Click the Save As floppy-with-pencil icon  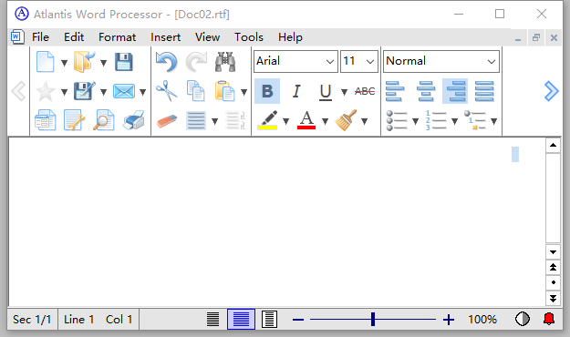click(x=84, y=91)
